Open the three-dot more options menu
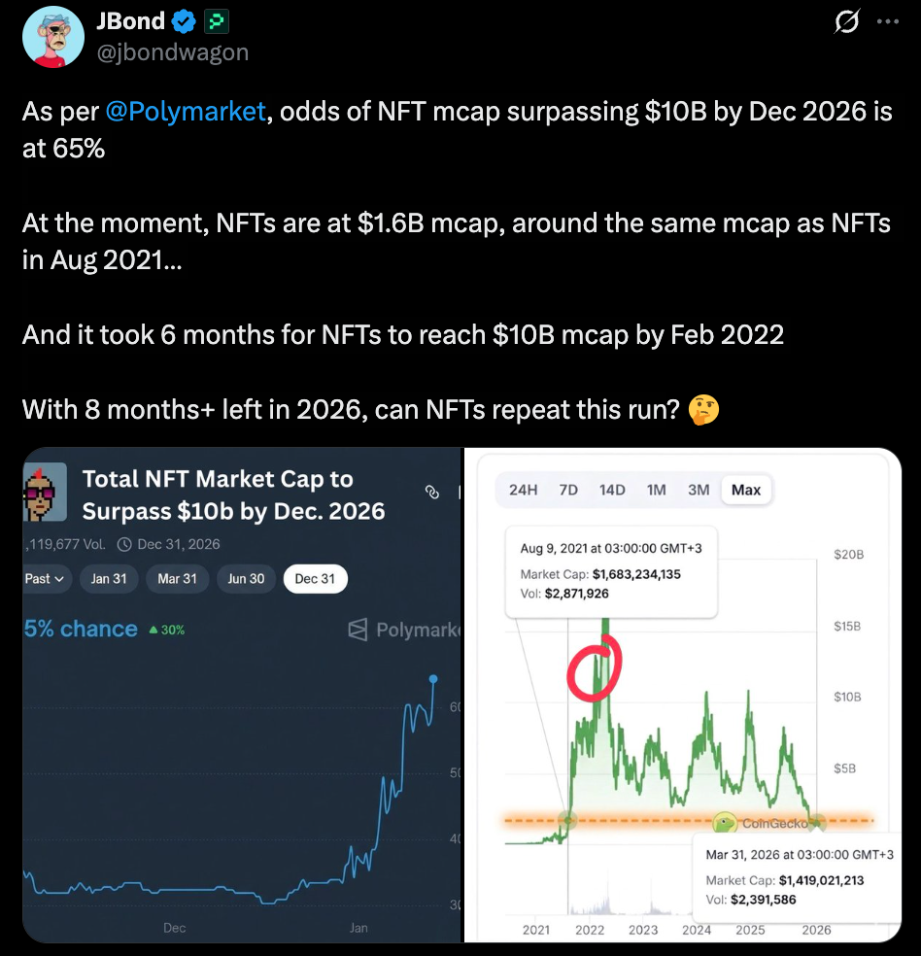The width and height of the screenshot is (921, 956). 888,21
